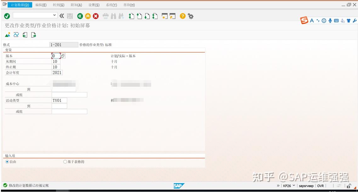Click the 转到(G) menu

click(59, 5)
